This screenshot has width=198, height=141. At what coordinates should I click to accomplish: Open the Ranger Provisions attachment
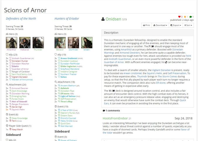coord(20,104)
